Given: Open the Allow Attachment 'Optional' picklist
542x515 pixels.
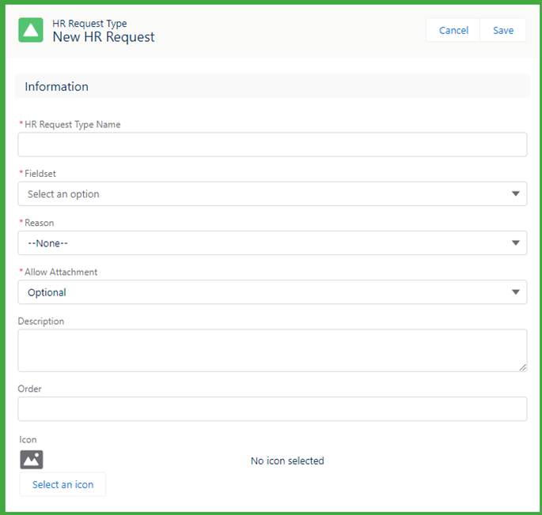Looking at the screenshot, I should [x=261, y=292].
